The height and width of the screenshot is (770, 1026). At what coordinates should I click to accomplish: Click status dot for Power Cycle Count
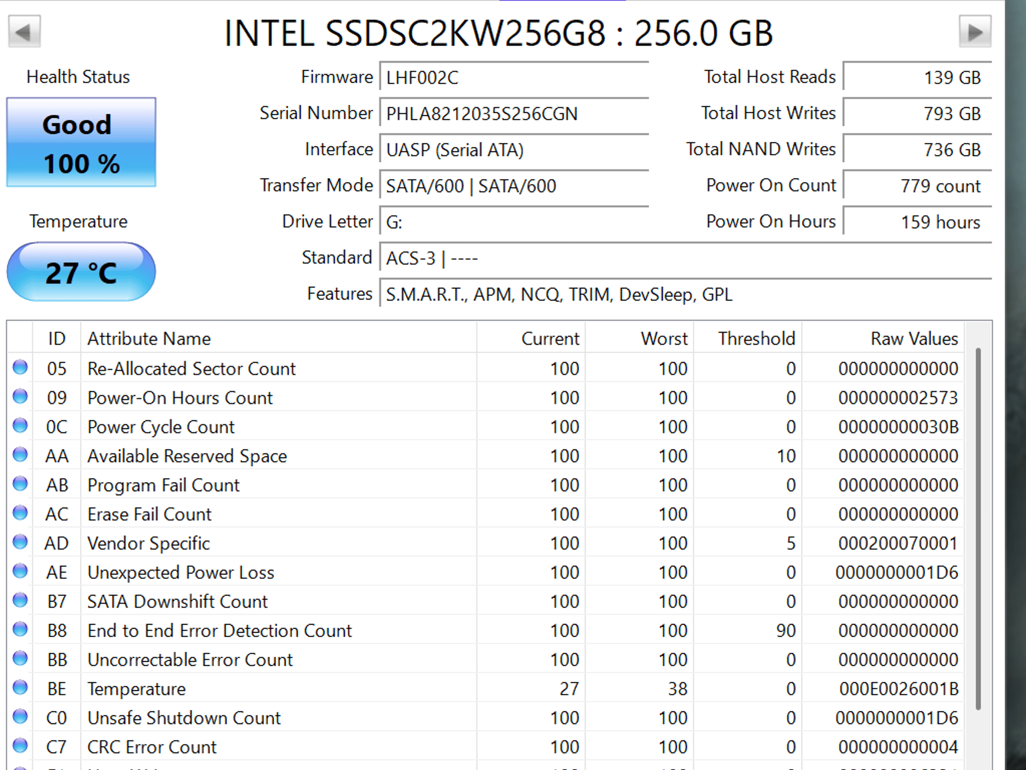(20, 426)
